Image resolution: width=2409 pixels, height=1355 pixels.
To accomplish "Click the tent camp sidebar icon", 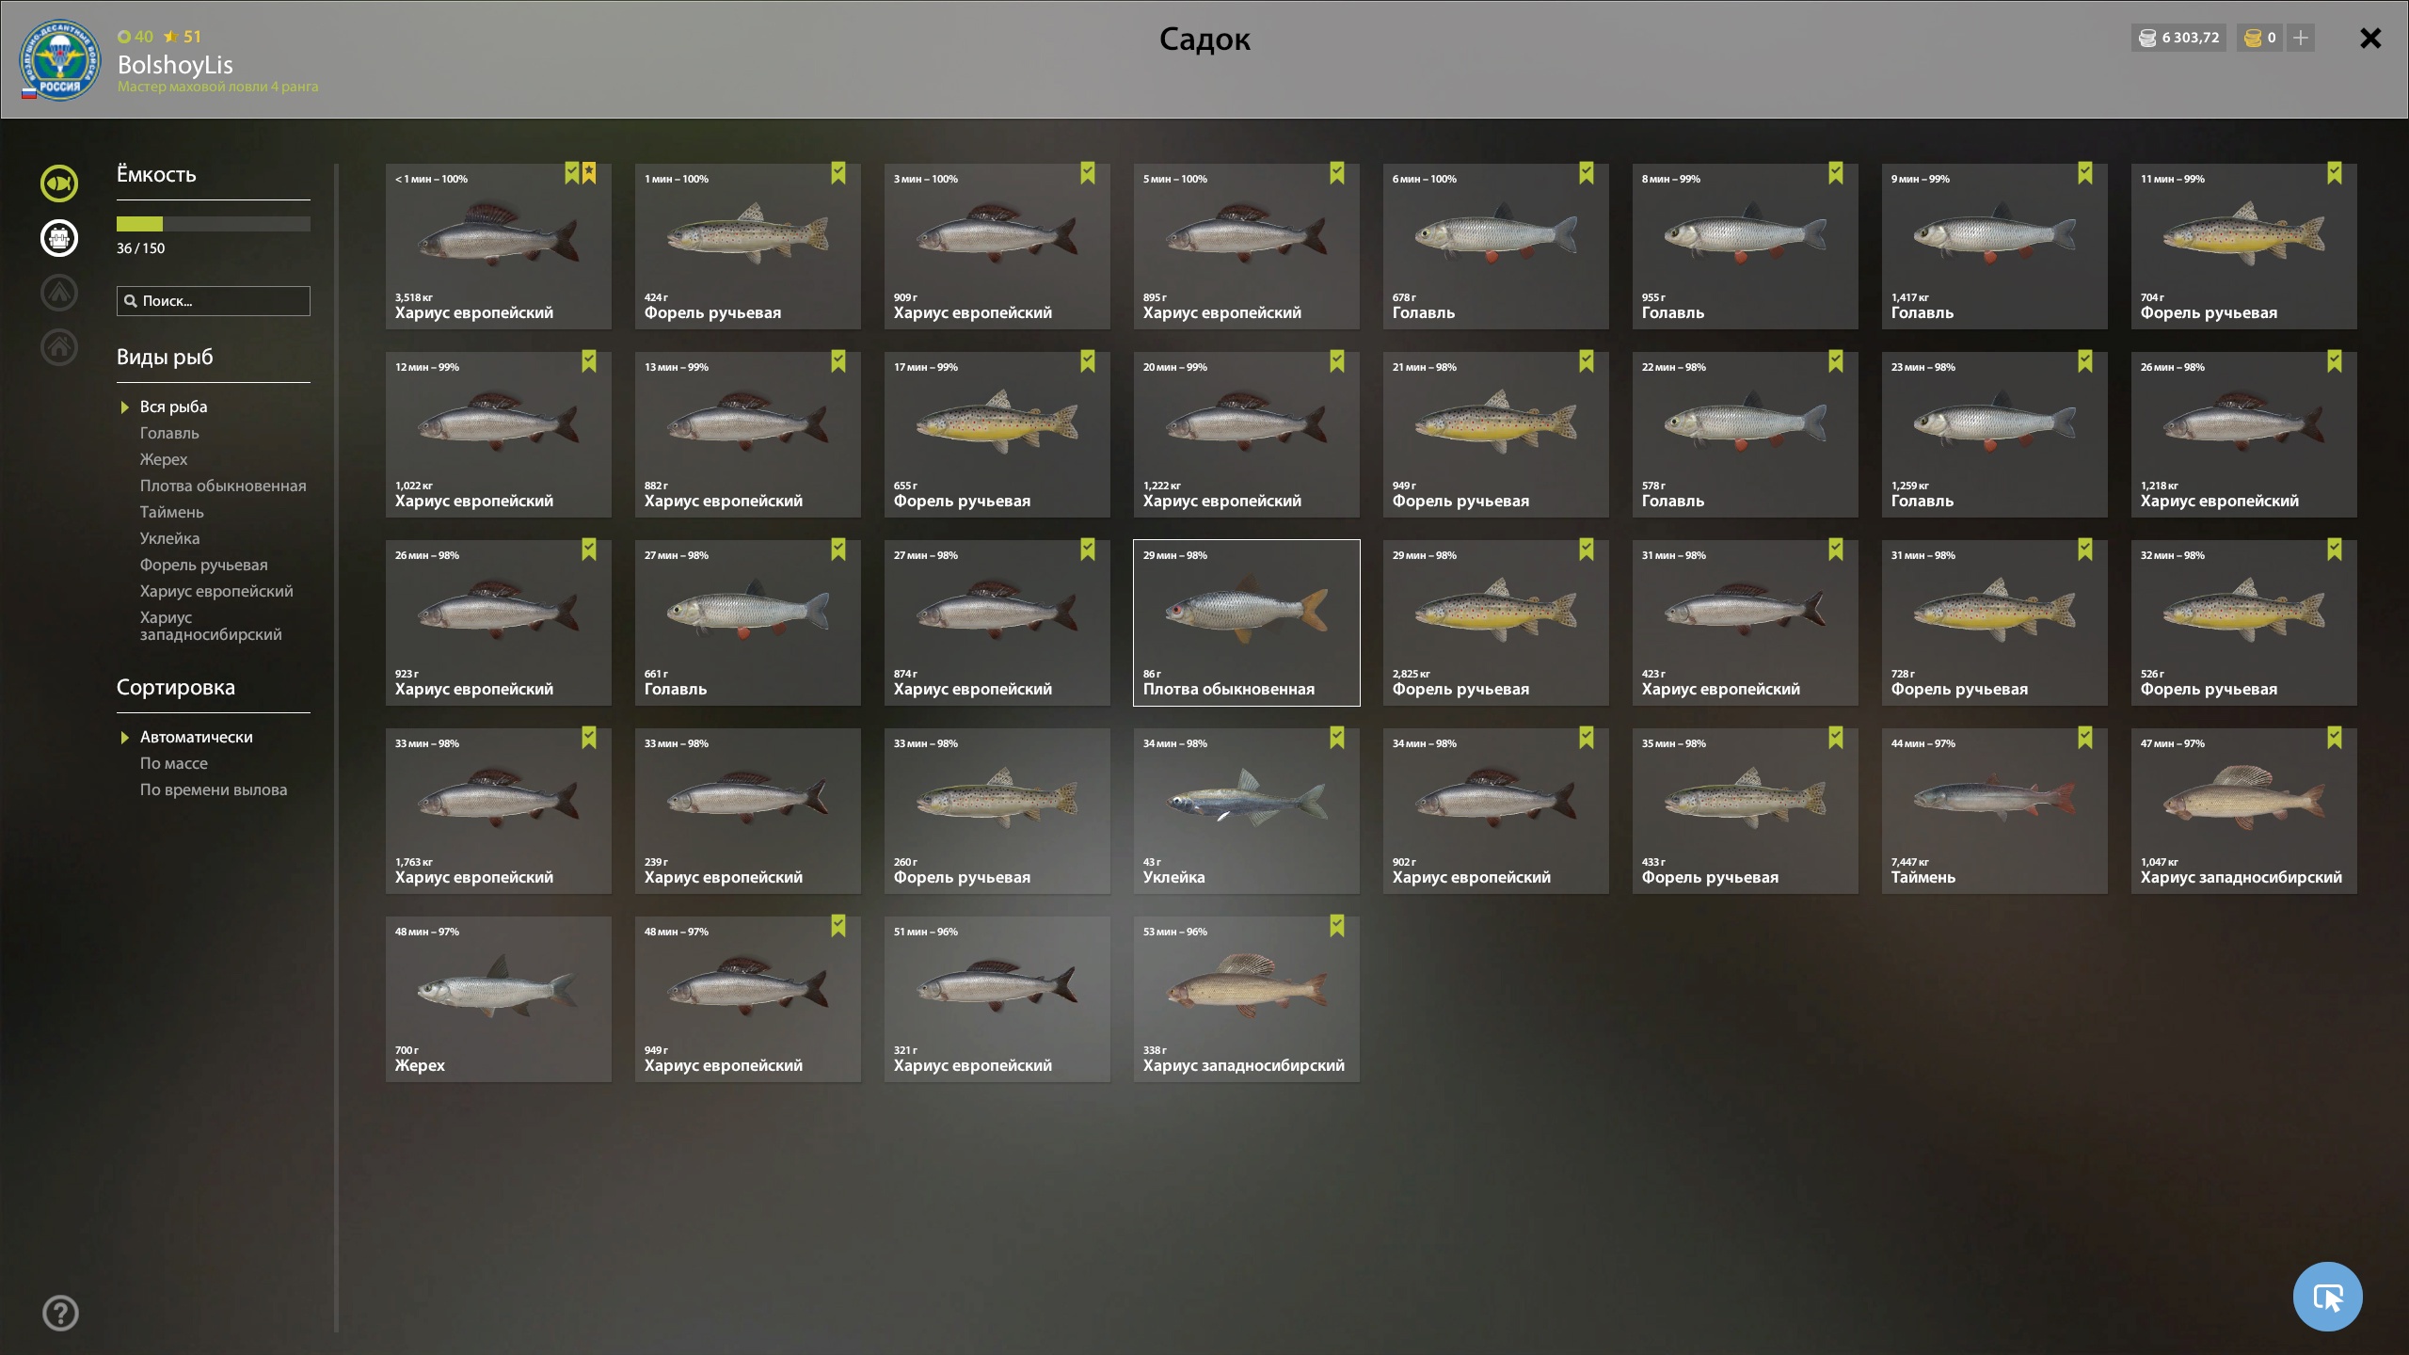I will 59,293.
